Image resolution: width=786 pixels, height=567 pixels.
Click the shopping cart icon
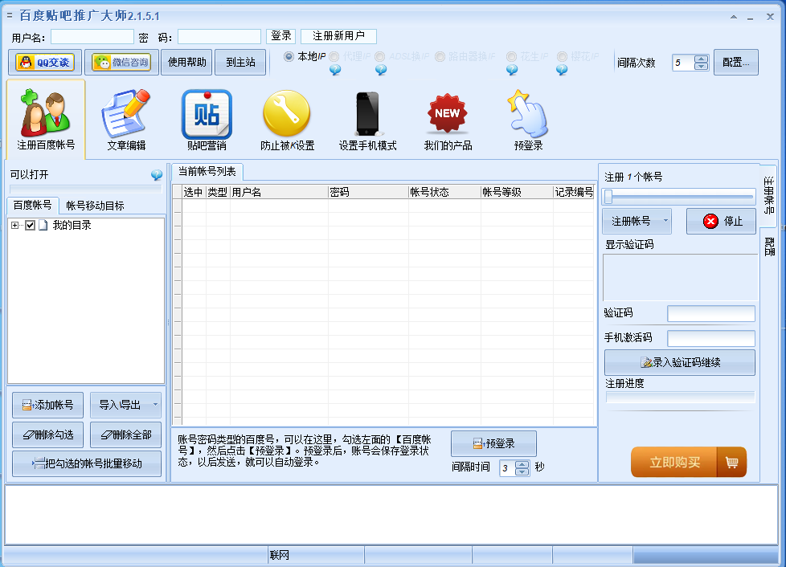coord(732,462)
